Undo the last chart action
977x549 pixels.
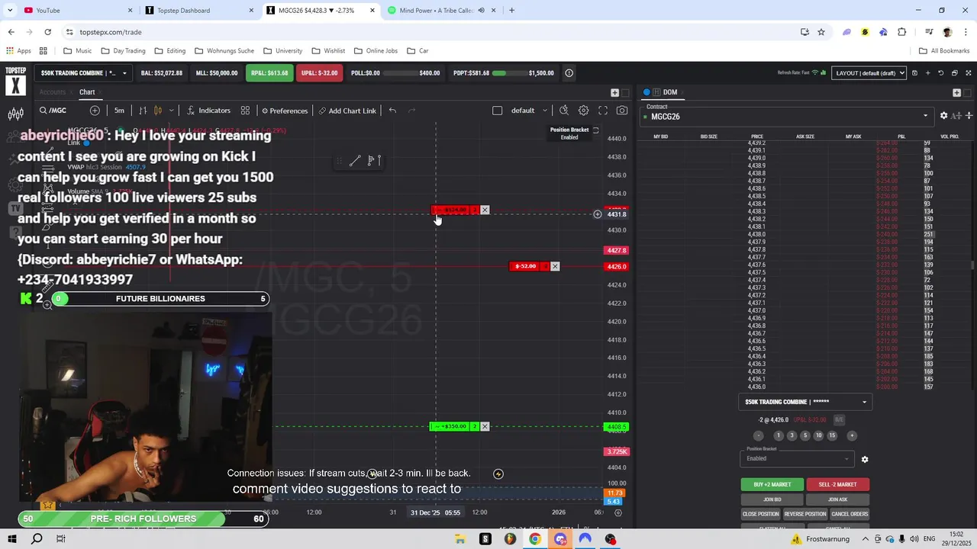click(x=392, y=111)
